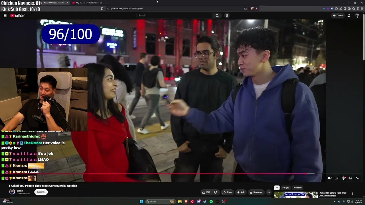Open the Sayko channel avatar
Screen dimensions: 365x205
pyautogui.click(x=12, y=192)
